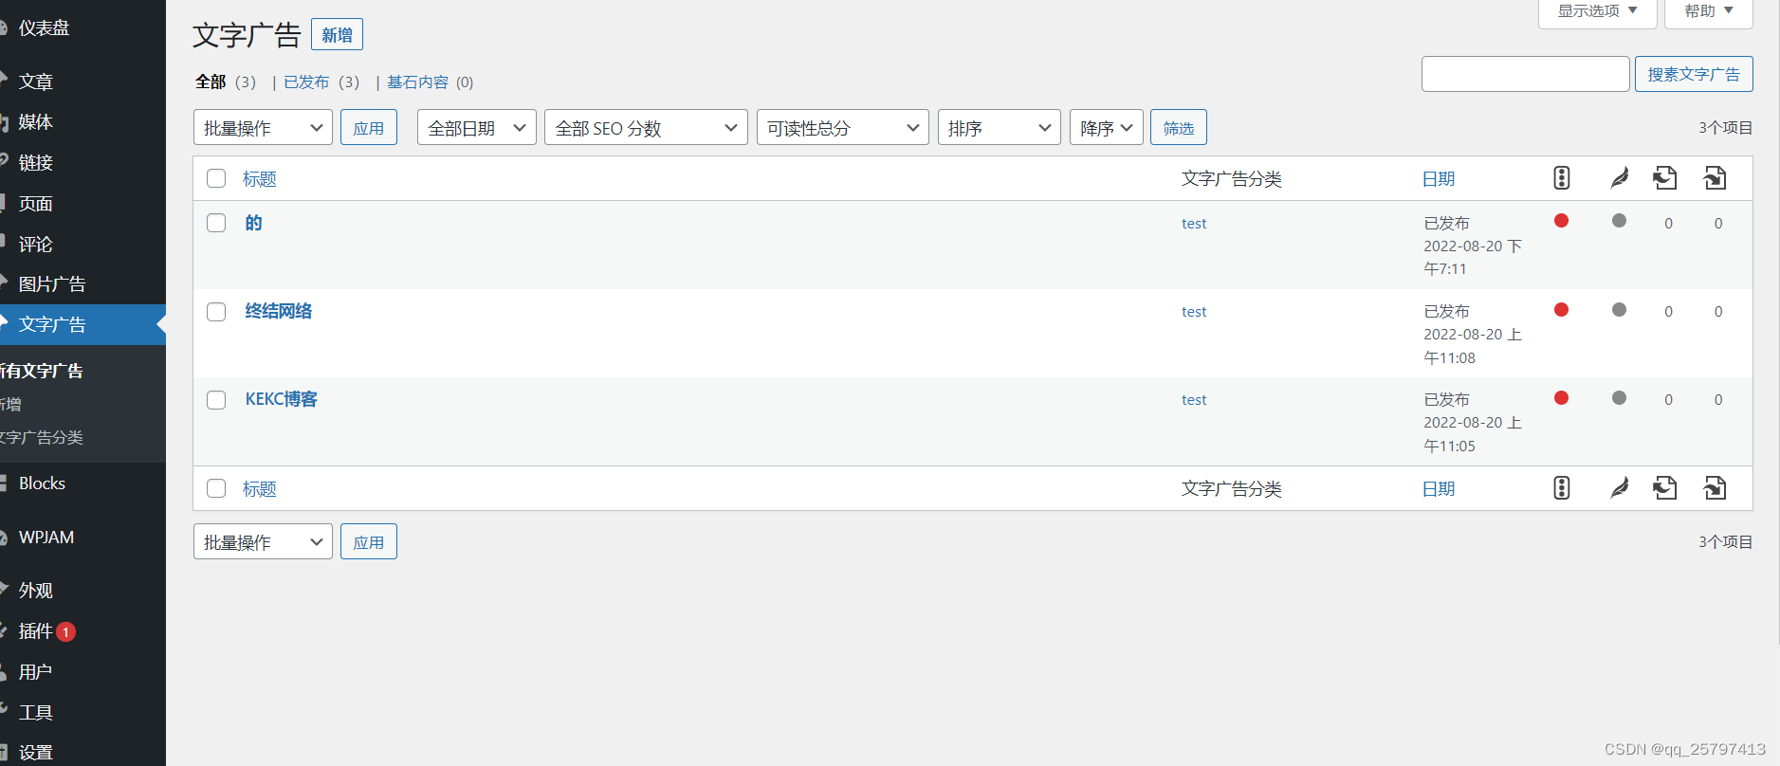Toggle select-all checkbox in table footer
Viewport: 1780px width, 766px height.
tap(216, 488)
